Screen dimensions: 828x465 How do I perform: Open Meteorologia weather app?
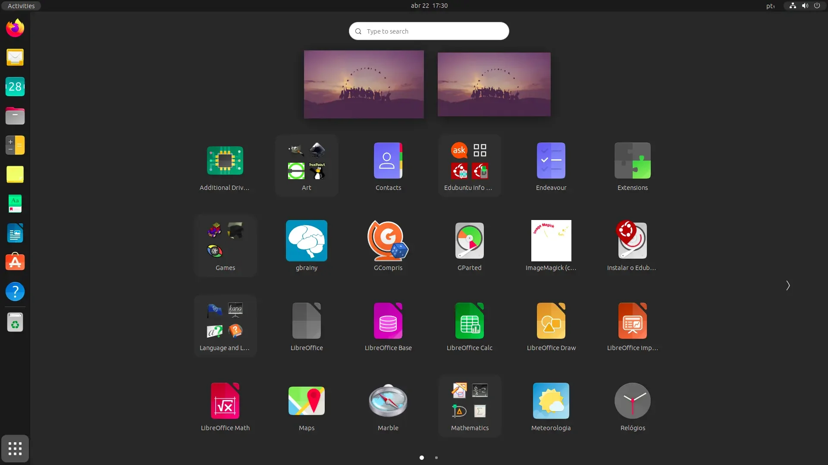(551, 406)
